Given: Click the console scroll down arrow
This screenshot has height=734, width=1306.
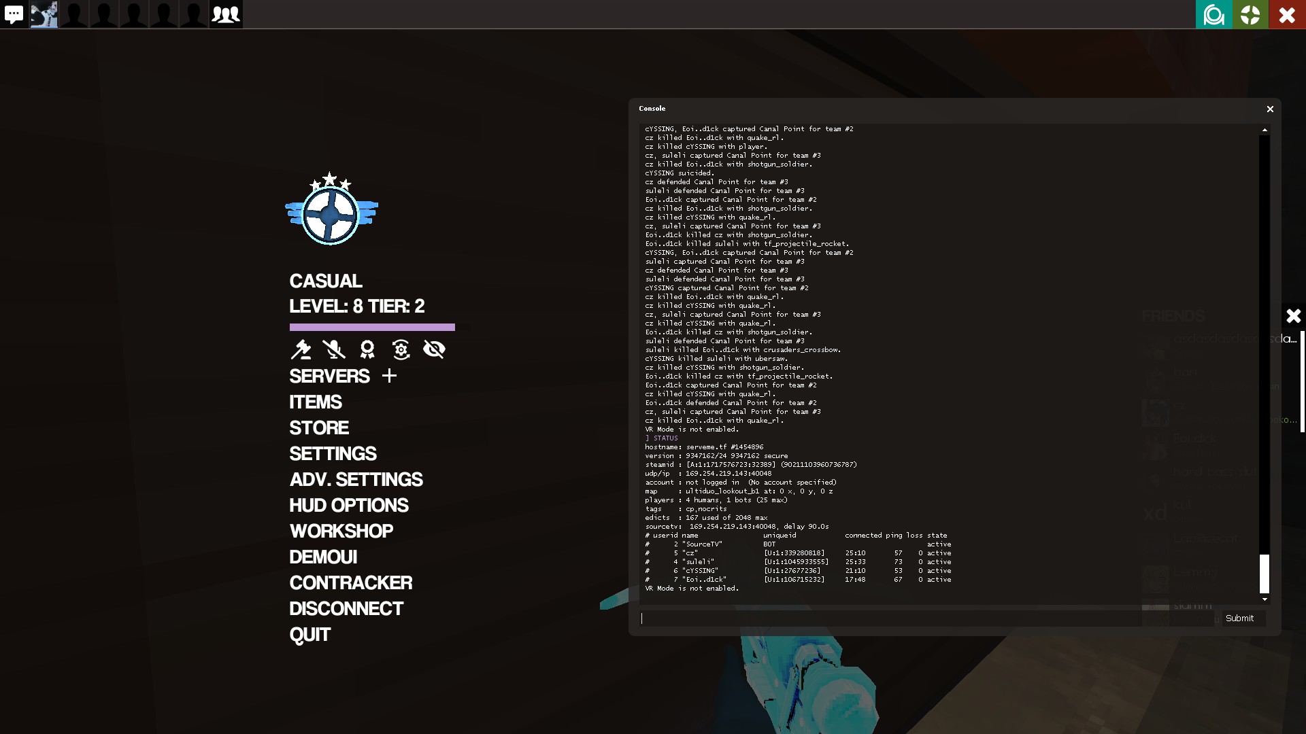Looking at the screenshot, I should (1265, 599).
